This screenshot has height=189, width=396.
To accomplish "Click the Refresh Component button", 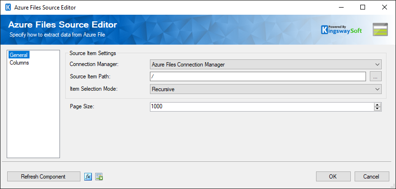I will point(43,177).
